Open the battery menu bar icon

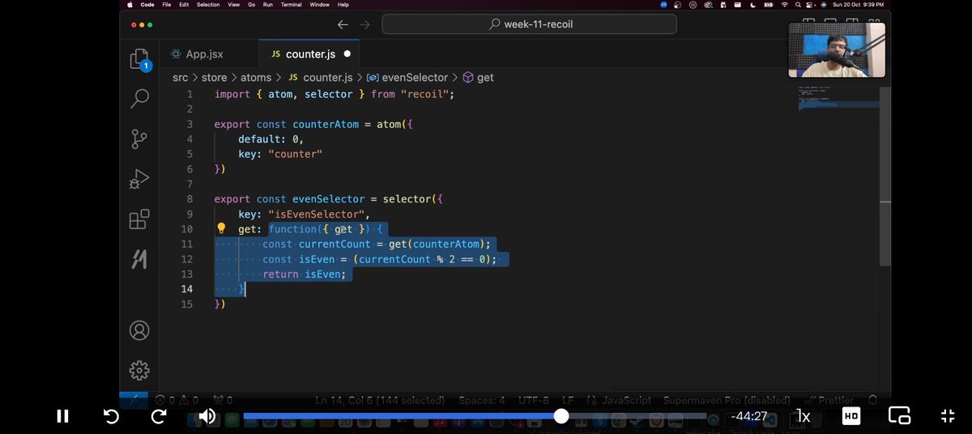(768, 4)
